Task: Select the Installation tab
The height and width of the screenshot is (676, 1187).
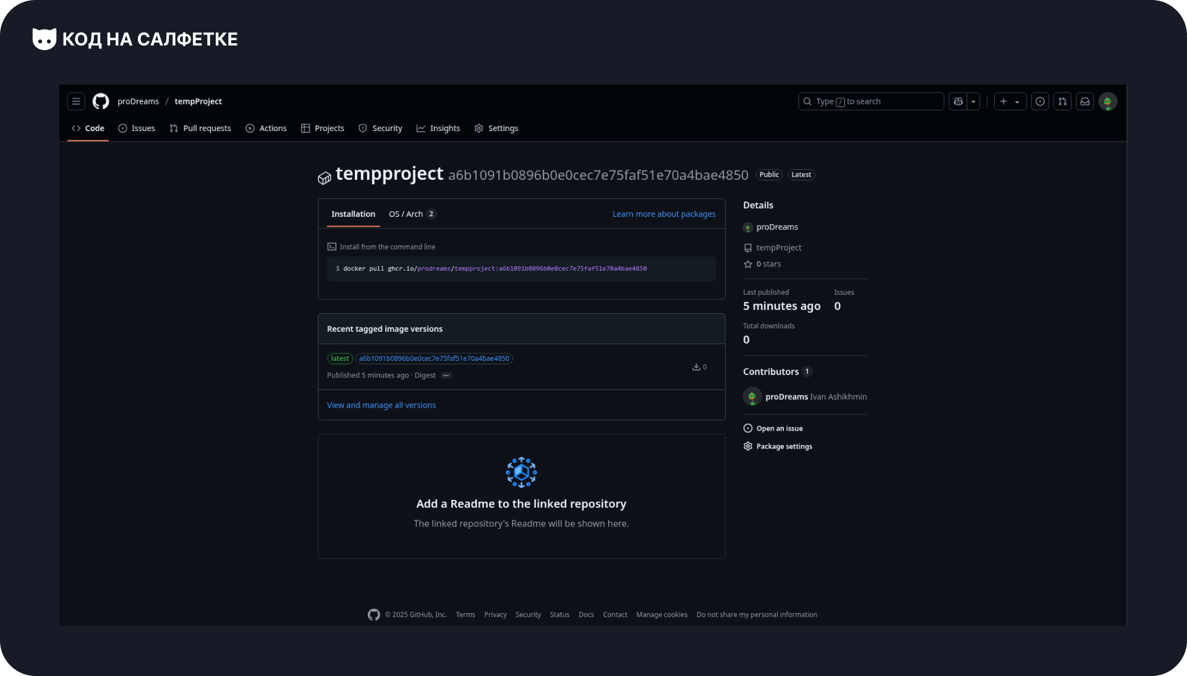Action: pos(353,214)
